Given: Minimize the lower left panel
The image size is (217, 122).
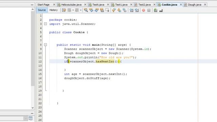Looking at the screenshot, I should tap(32, 114).
